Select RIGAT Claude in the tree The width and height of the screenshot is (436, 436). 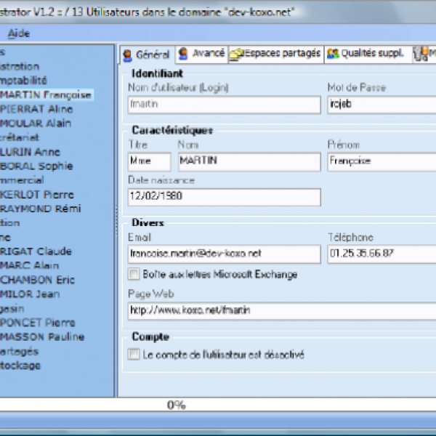click(36, 251)
